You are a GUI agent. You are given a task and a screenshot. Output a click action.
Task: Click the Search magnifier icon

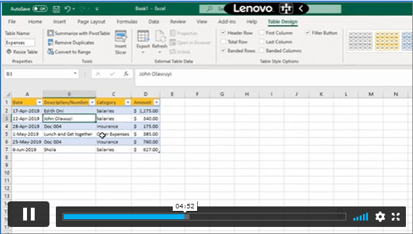[209, 9]
